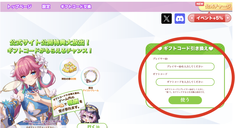Open the X (Twitter) social icon
Image resolution: width=235 pixels, height=128 pixels.
coord(166,19)
